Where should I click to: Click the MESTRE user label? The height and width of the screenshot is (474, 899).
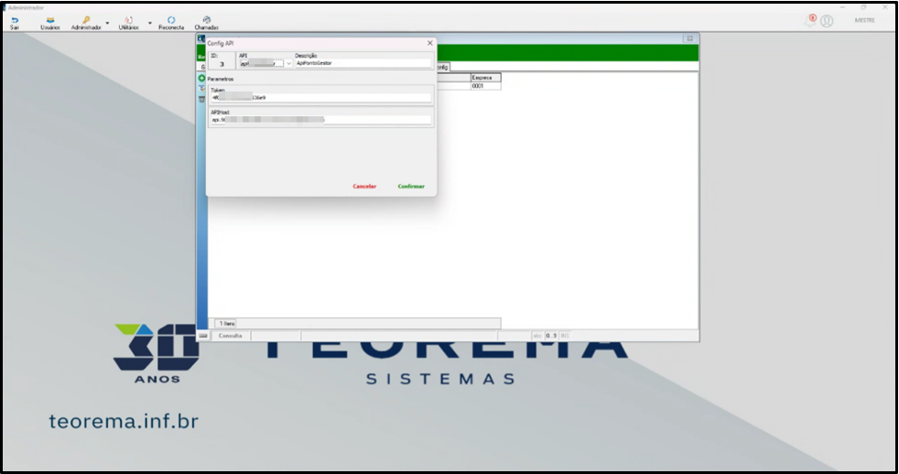[x=864, y=20]
